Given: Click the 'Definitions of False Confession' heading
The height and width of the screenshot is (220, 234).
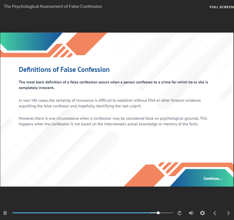Looking at the screenshot, I should 64,70.
